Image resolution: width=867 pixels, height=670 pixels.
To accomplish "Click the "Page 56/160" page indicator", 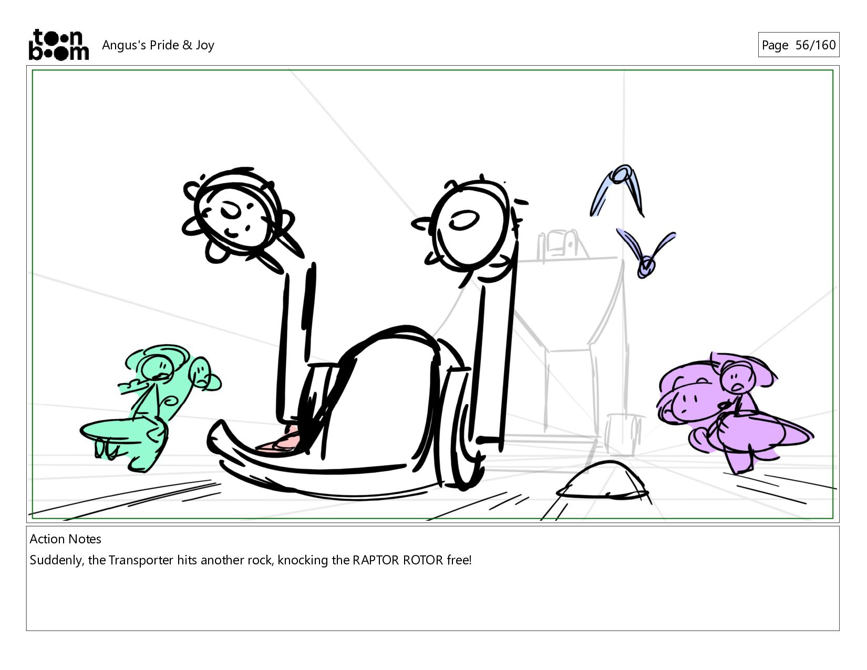I will pyautogui.click(x=798, y=45).
